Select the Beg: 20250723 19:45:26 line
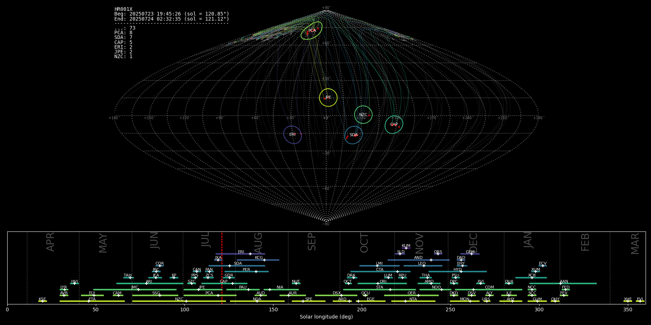The image size is (651, 325). 172,14
